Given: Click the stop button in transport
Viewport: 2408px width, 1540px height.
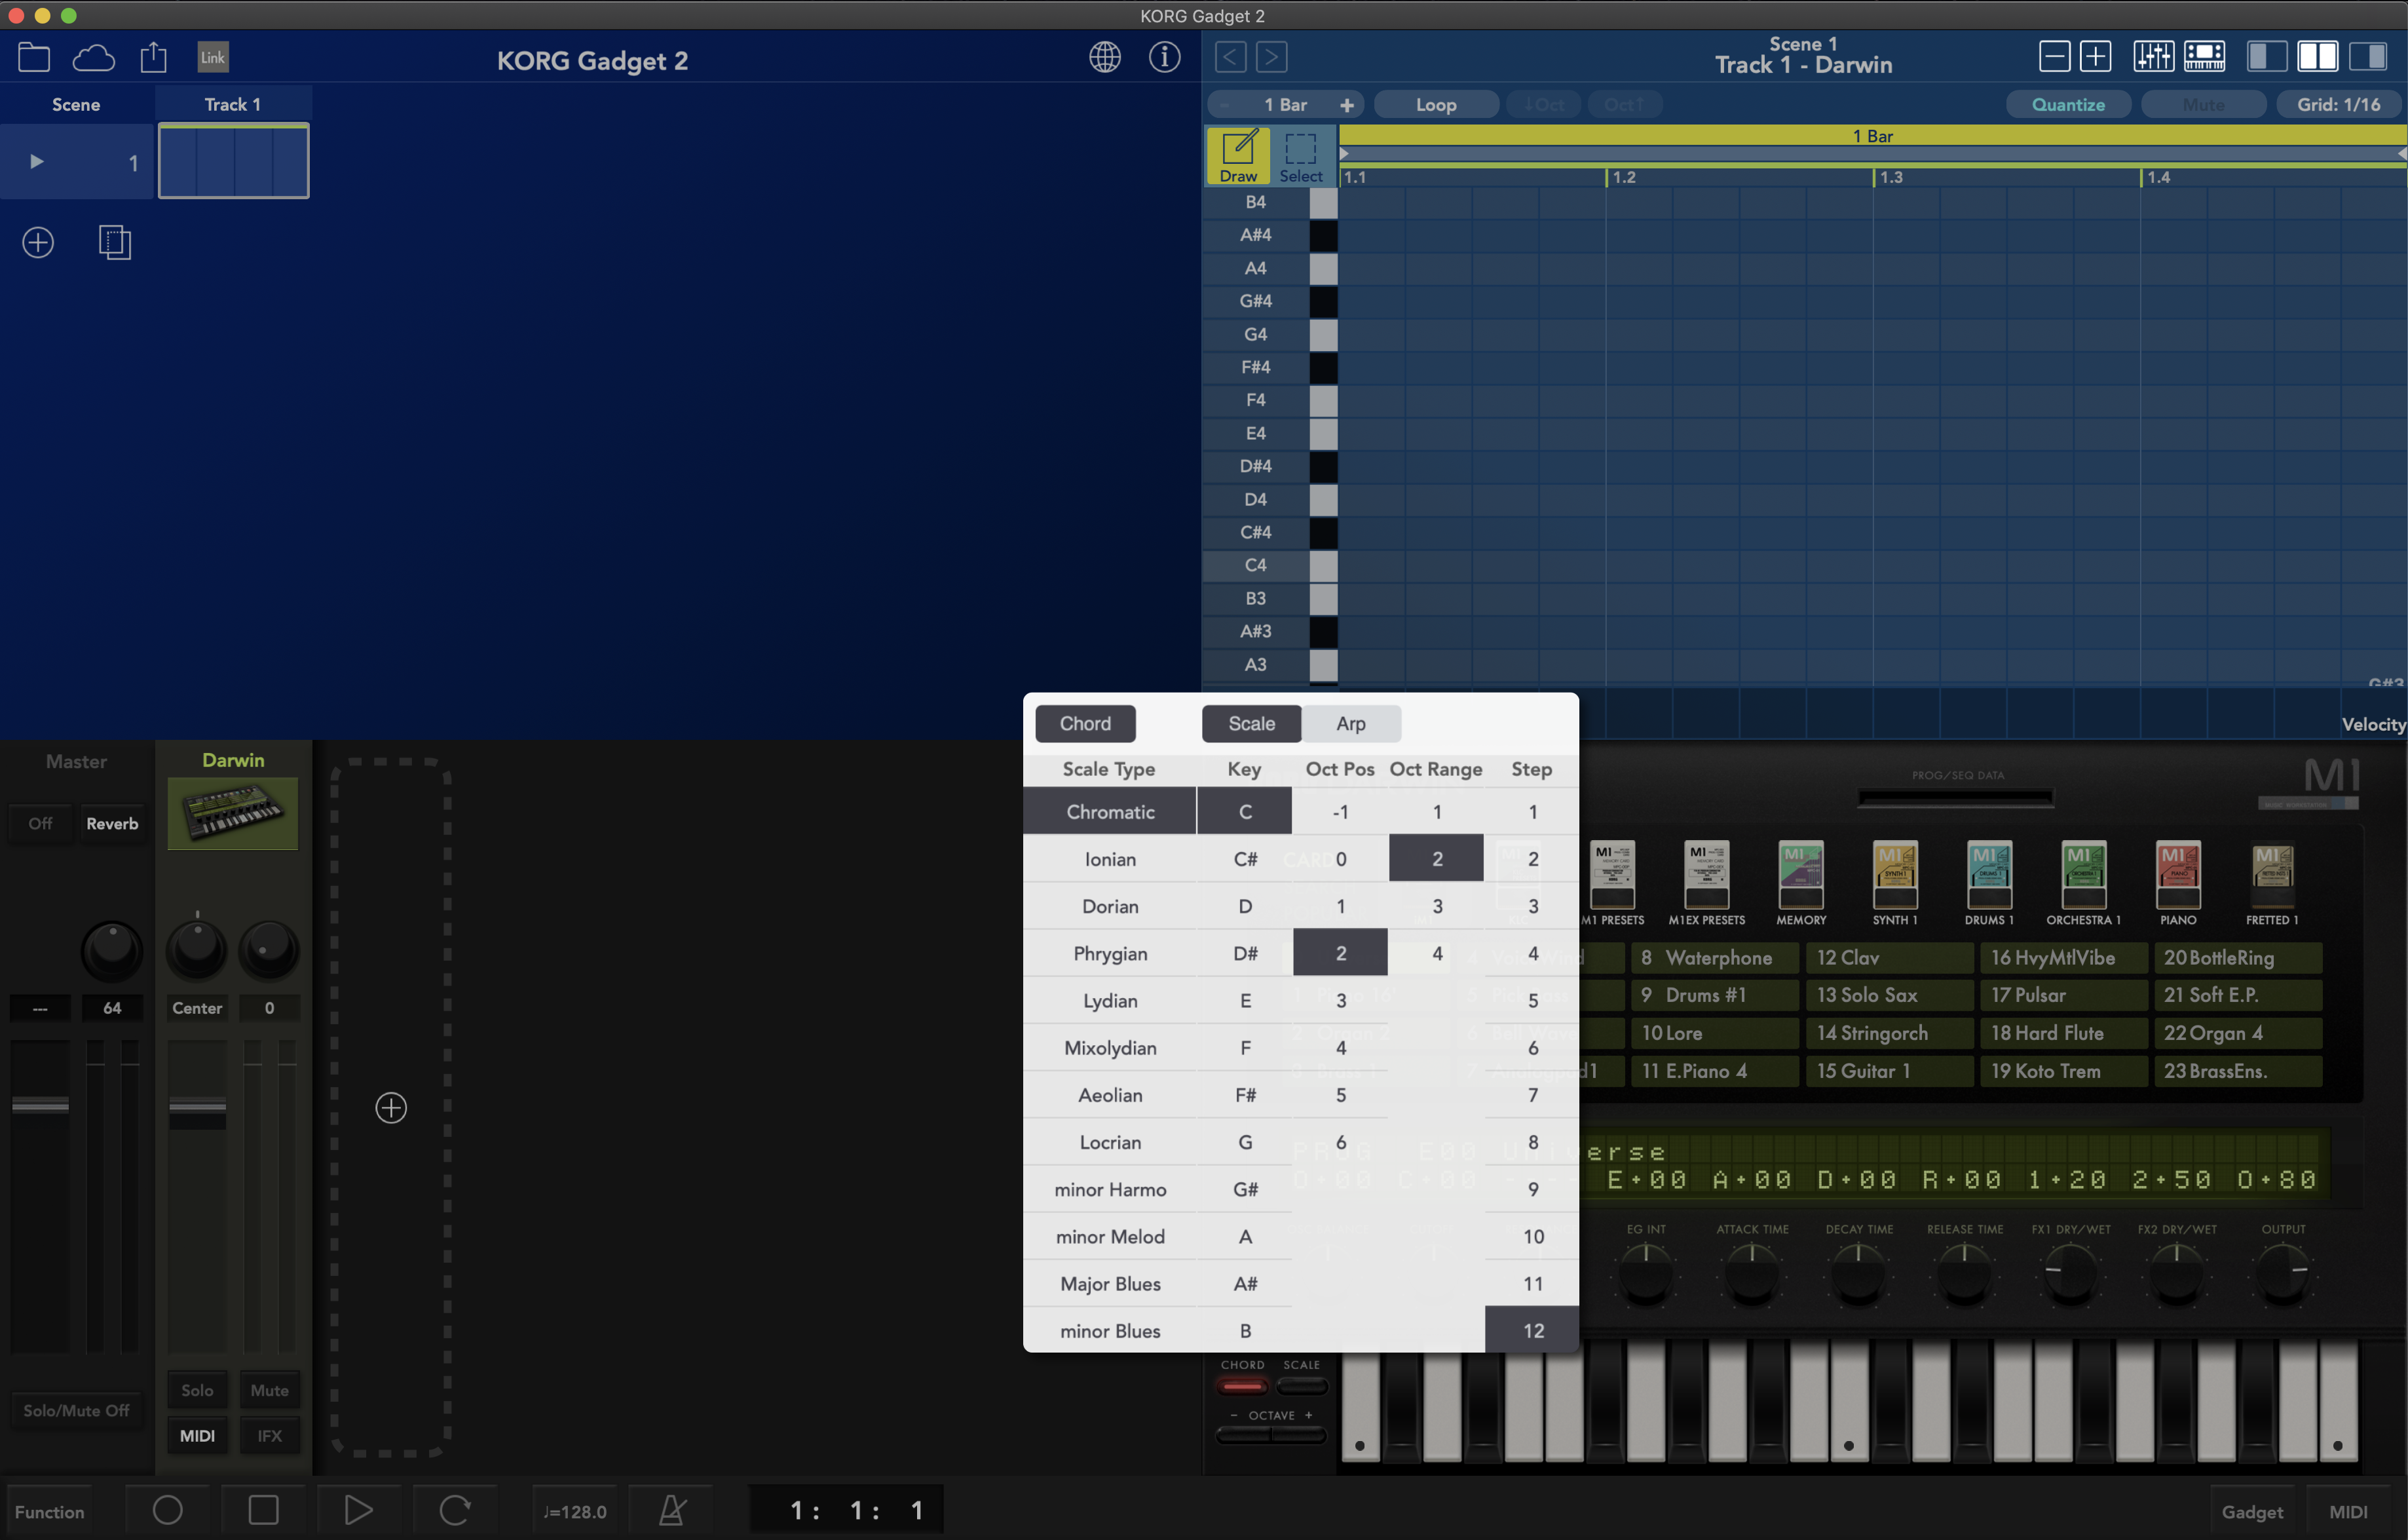Looking at the screenshot, I should coord(263,1510).
